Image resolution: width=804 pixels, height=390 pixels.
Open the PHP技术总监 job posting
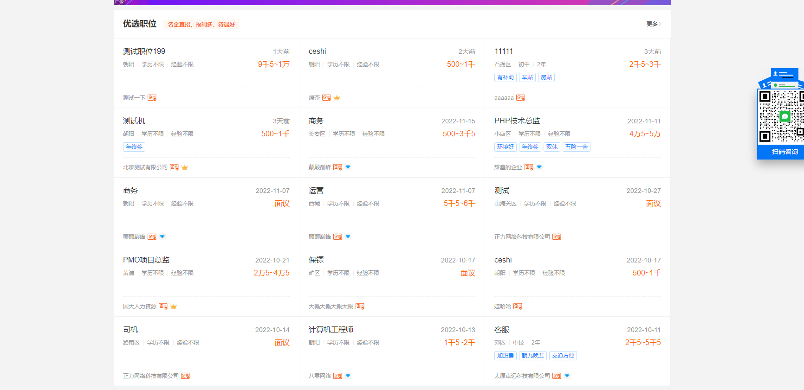coord(517,121)
